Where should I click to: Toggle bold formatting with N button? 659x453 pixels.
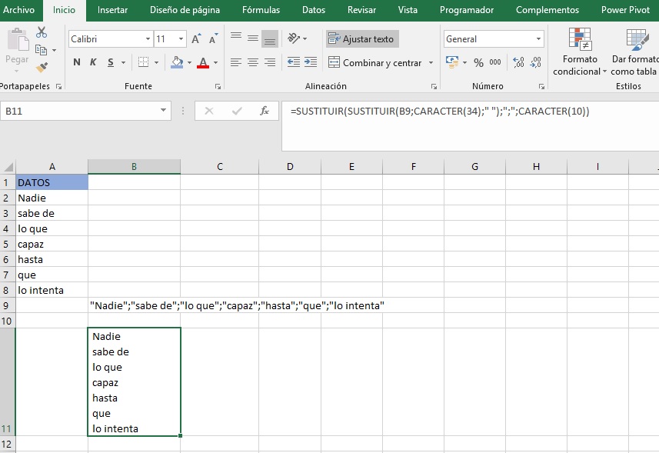pyautogui.click(x=75, y=62)
